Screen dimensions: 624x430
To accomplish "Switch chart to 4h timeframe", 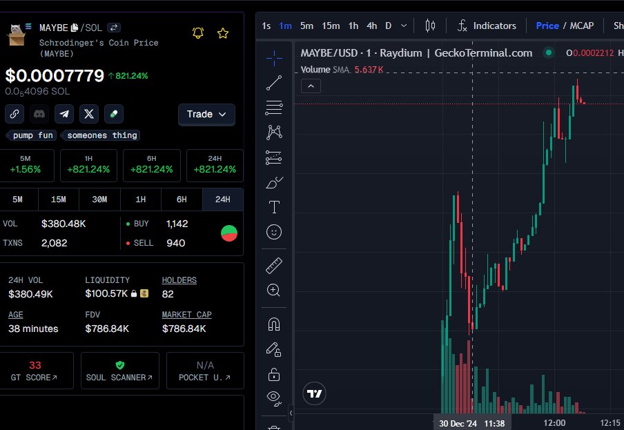I will click(x=371, y=26).
